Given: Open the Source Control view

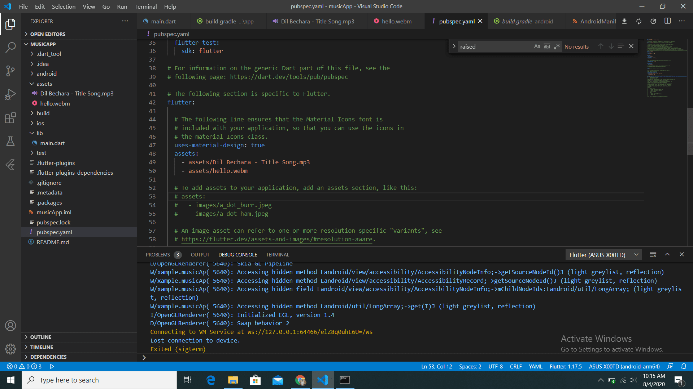Looking at the screenshot, I should click(10, 71).
